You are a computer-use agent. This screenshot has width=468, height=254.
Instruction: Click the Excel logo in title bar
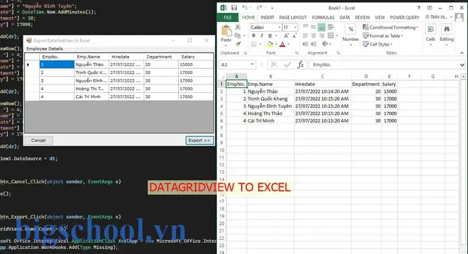(x=223, y=8)
